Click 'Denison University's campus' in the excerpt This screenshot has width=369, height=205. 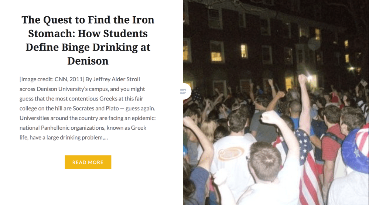(x=65, y=89)
